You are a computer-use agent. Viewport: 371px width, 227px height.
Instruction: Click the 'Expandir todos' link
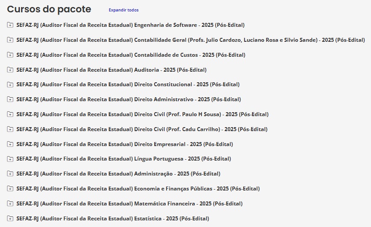[123, 10]
